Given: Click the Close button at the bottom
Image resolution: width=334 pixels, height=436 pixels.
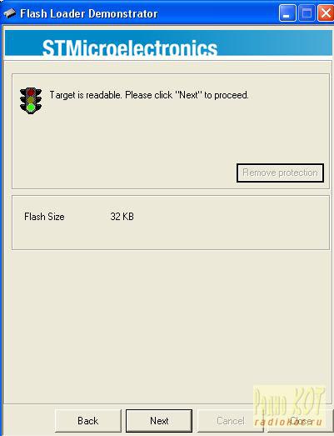Looking at the screenshot, I should [x=301, y=421].
